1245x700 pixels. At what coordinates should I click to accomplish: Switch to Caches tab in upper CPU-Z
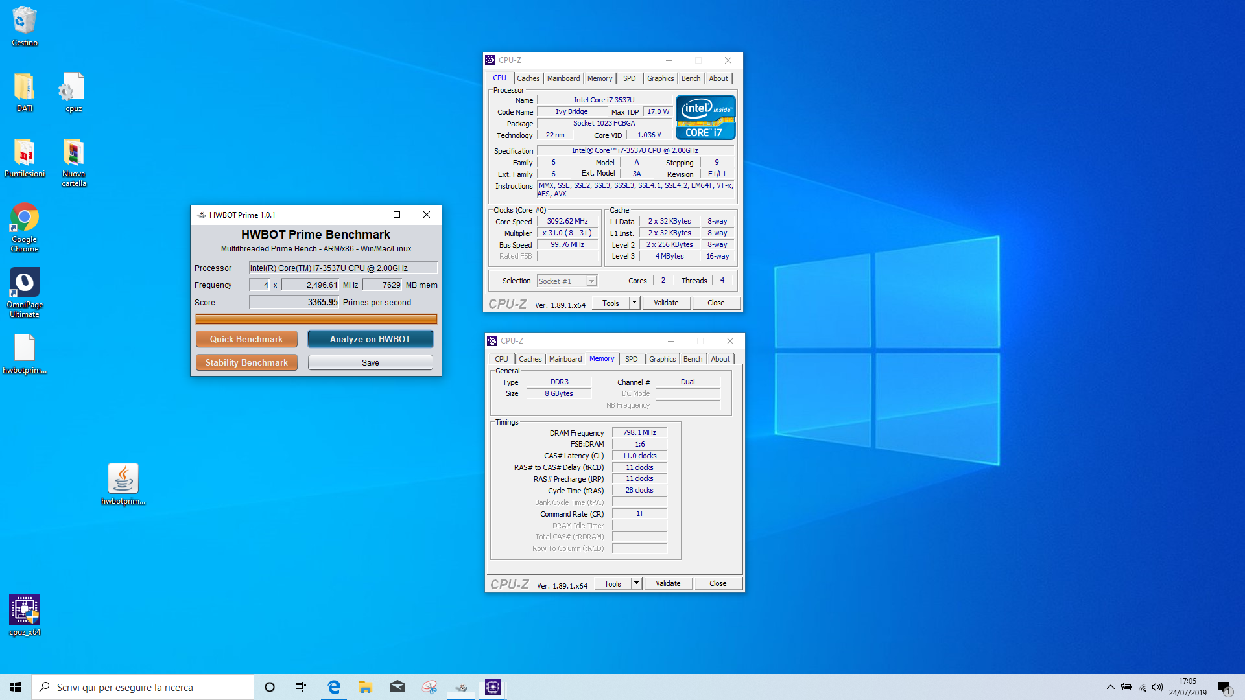[x=528, y=78]
